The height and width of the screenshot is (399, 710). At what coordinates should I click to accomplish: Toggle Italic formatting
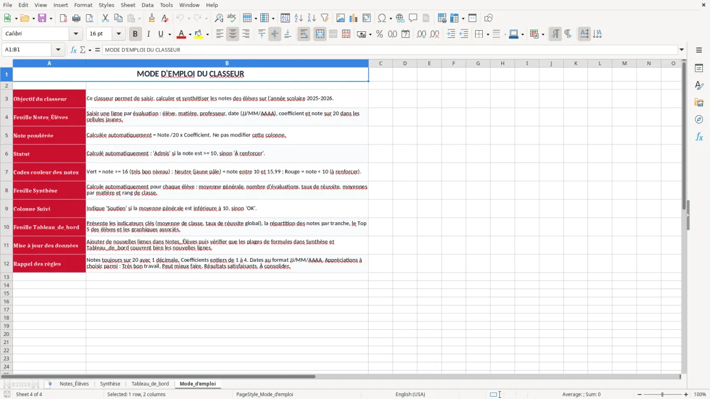point(149,34)
